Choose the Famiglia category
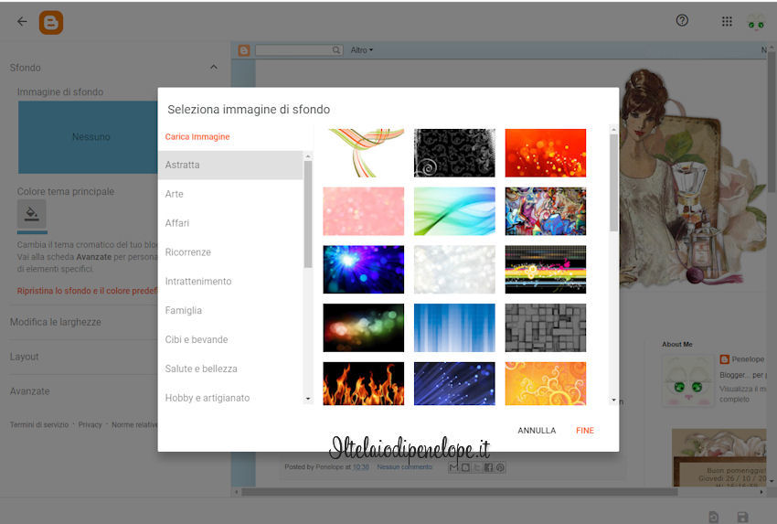Image resolution: width=777 pixels, height=524 pixels. 184,310
